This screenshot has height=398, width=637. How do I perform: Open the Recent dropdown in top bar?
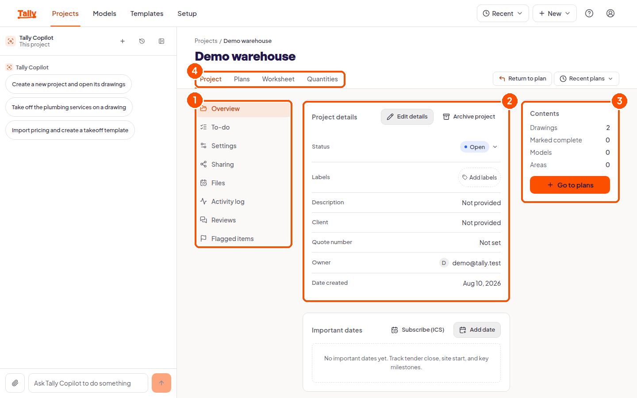click(x=503, y=13)
